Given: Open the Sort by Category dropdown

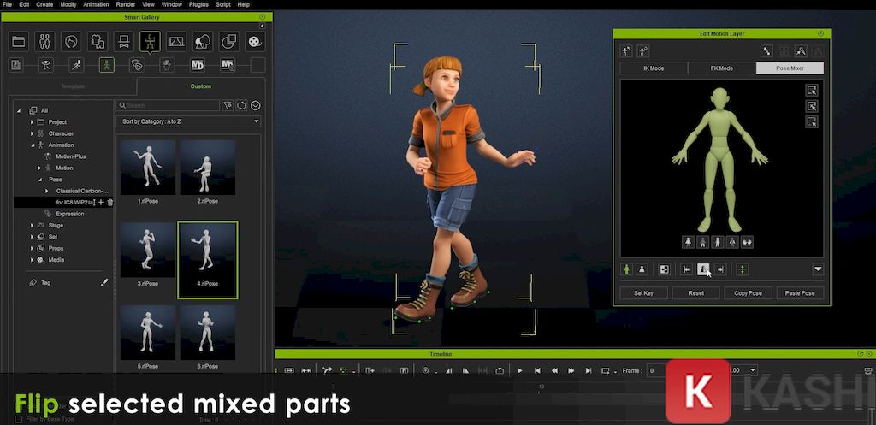Looking at the screenshot, I should tap(188, 121).
